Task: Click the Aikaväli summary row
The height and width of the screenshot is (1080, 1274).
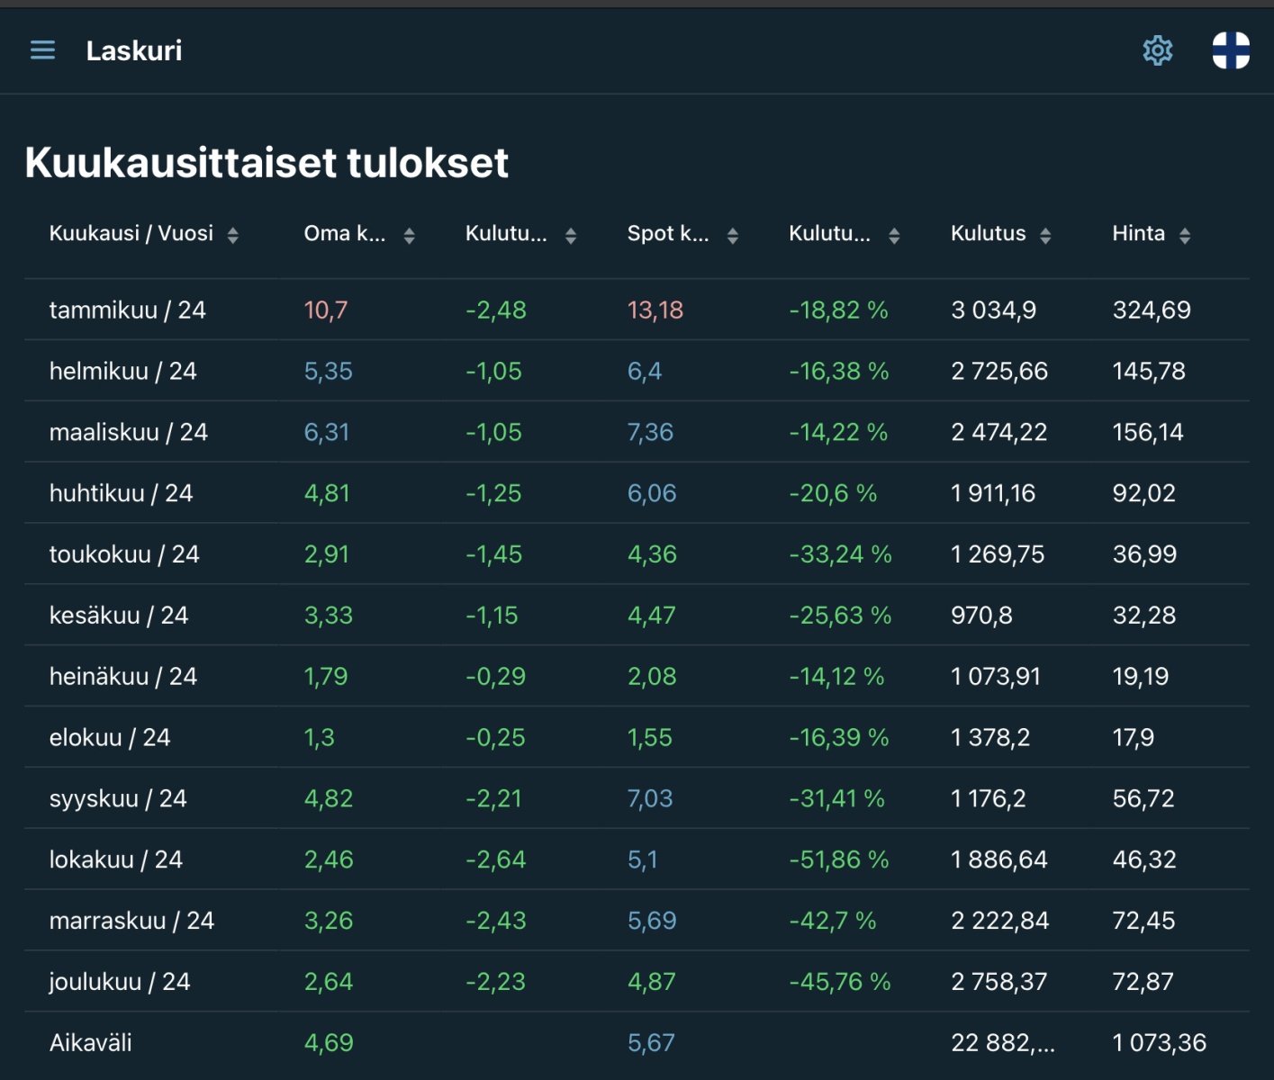Action: click(x=91, y=1043)
